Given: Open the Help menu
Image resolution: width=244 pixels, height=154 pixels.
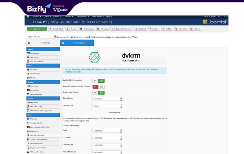Looking at the screenshot, I should [x=109, y=17].
